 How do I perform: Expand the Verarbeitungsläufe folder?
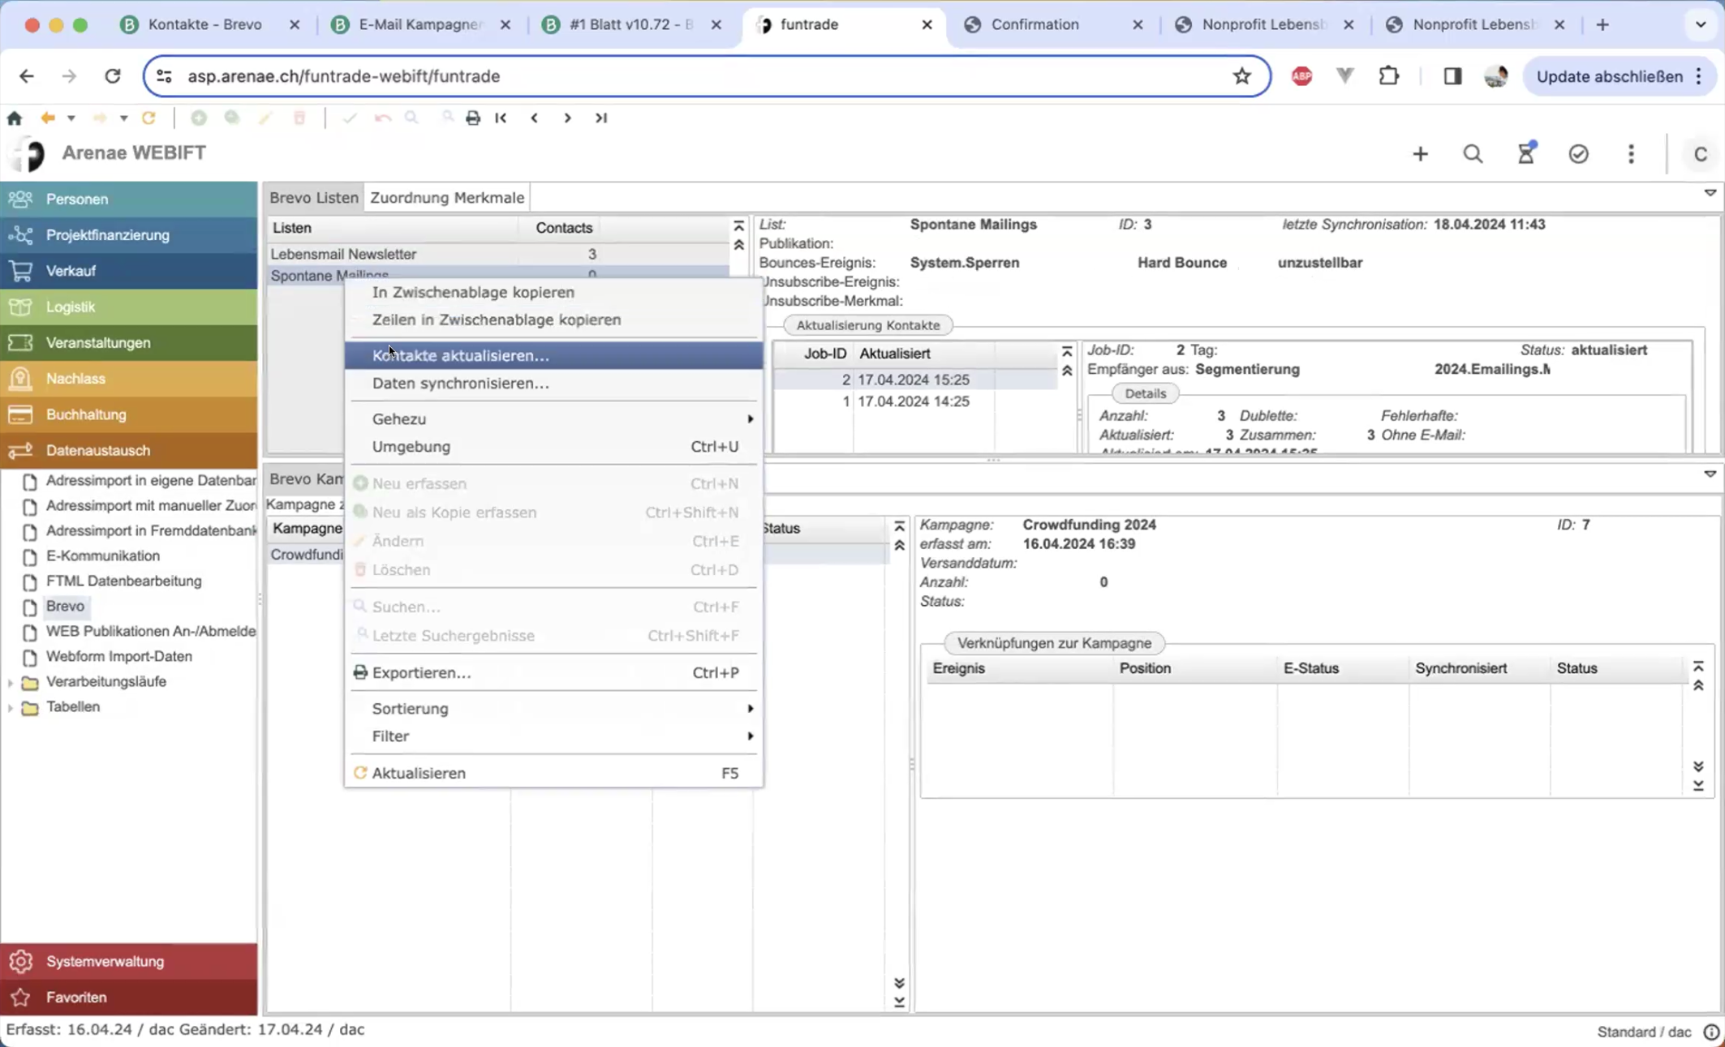point(11,682)
